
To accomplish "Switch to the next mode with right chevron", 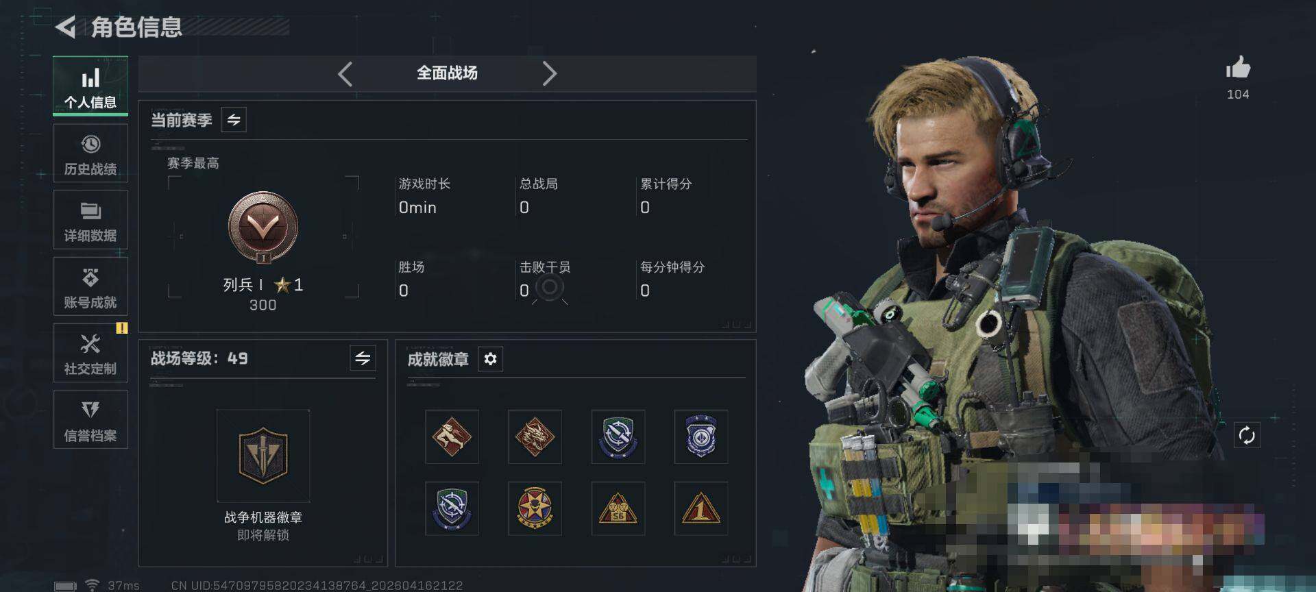I will 549,73.
